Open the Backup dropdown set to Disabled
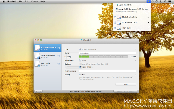174x109 pixels. tap(108, 75)
